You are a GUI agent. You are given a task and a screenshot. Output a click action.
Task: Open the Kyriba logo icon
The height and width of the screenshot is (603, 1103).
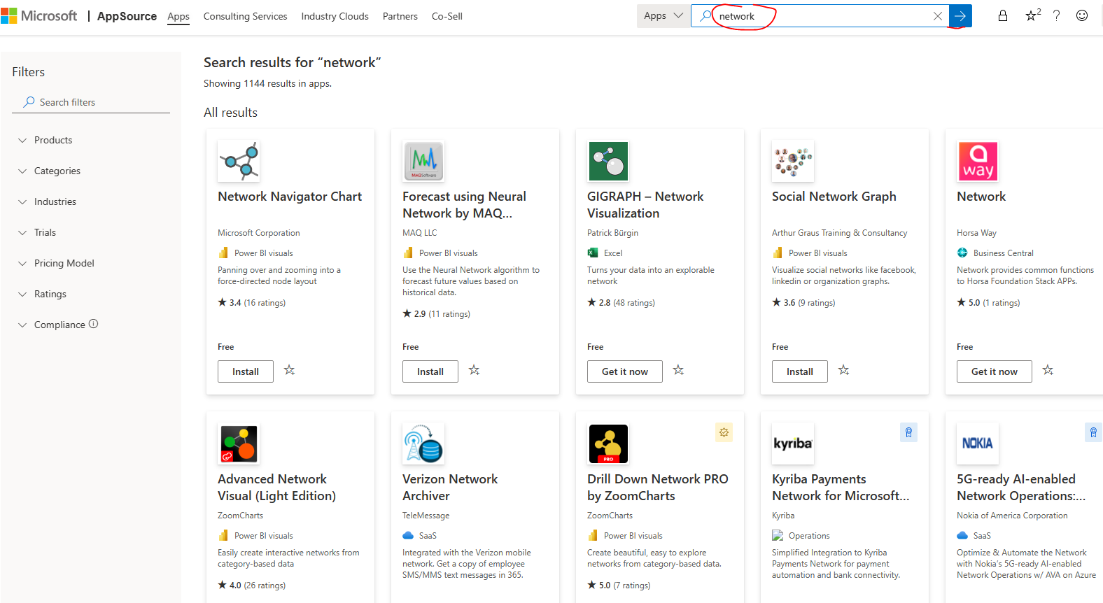(x=793, y=444)
